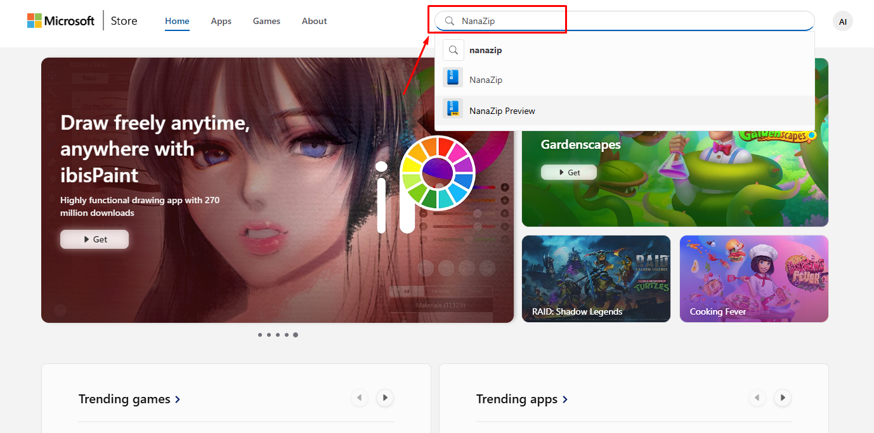Open the RAID: Shadow Legends tile
This screenshot has height=433, width=874.
click(x=596, y=279)
